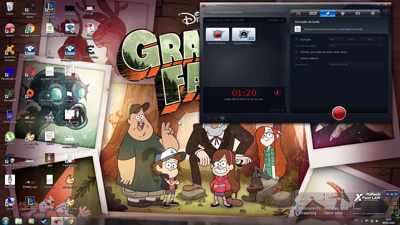400x225 pixels.
Task: Select the IRPF2016Win32 installer icon
Action: click(x=70, y=31)
